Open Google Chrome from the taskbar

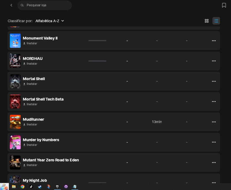[x=23, y=187]
